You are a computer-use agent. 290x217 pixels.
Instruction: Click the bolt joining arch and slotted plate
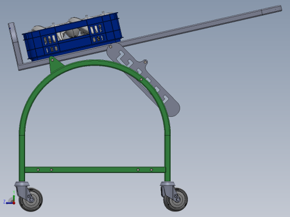click(141, 80)
